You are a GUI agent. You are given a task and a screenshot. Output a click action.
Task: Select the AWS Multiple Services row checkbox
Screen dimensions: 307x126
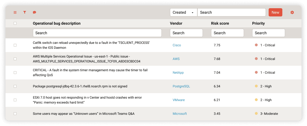coord(15,59)
